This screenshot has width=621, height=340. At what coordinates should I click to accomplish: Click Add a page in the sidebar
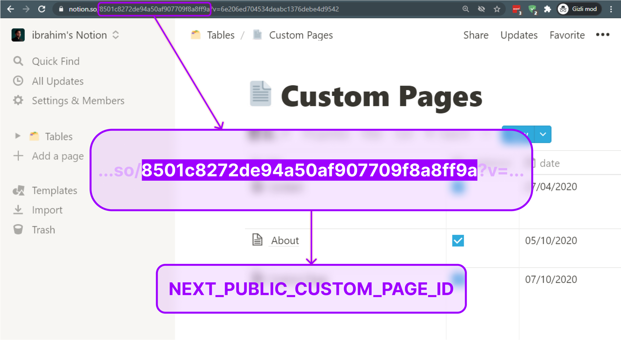coord(49,156)
